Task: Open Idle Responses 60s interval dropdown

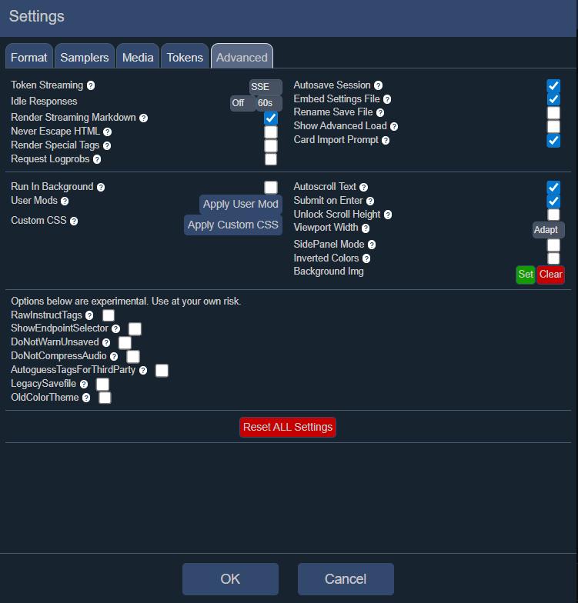Action: (269, 103)
